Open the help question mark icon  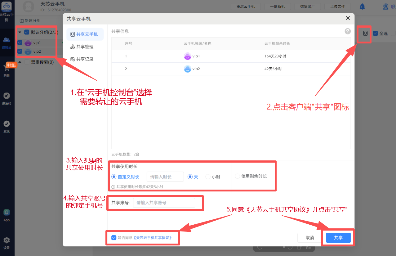pyautogui.click(x=348, y=31)
